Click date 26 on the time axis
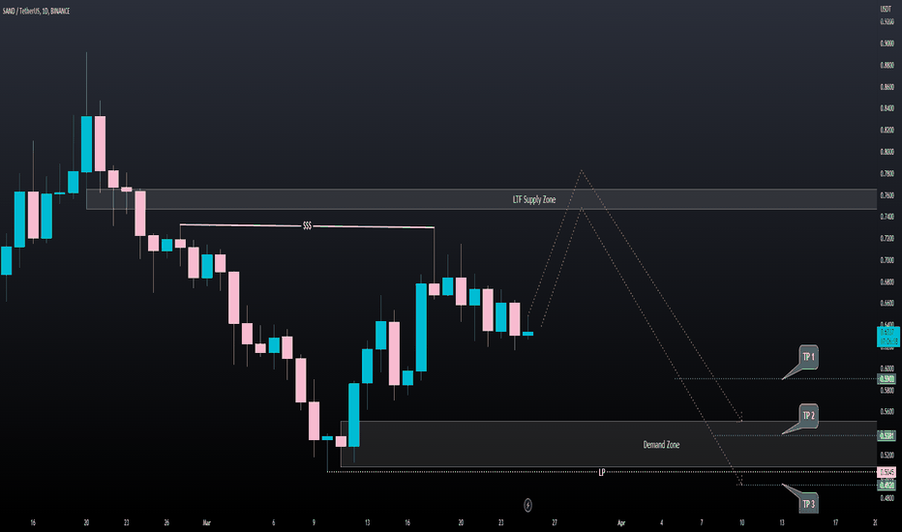Screen dimensions: 902x532 point(166,522)
